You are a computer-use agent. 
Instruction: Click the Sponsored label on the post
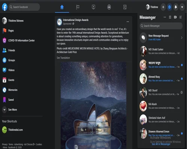point(67,24)
